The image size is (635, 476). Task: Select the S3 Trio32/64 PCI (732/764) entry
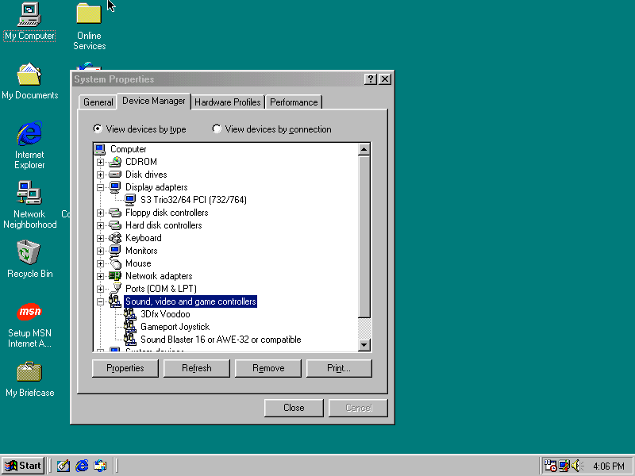pyautogui.click(x=193, y=200)
